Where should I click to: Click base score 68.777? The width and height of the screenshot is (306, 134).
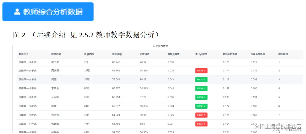coord(116,88)
